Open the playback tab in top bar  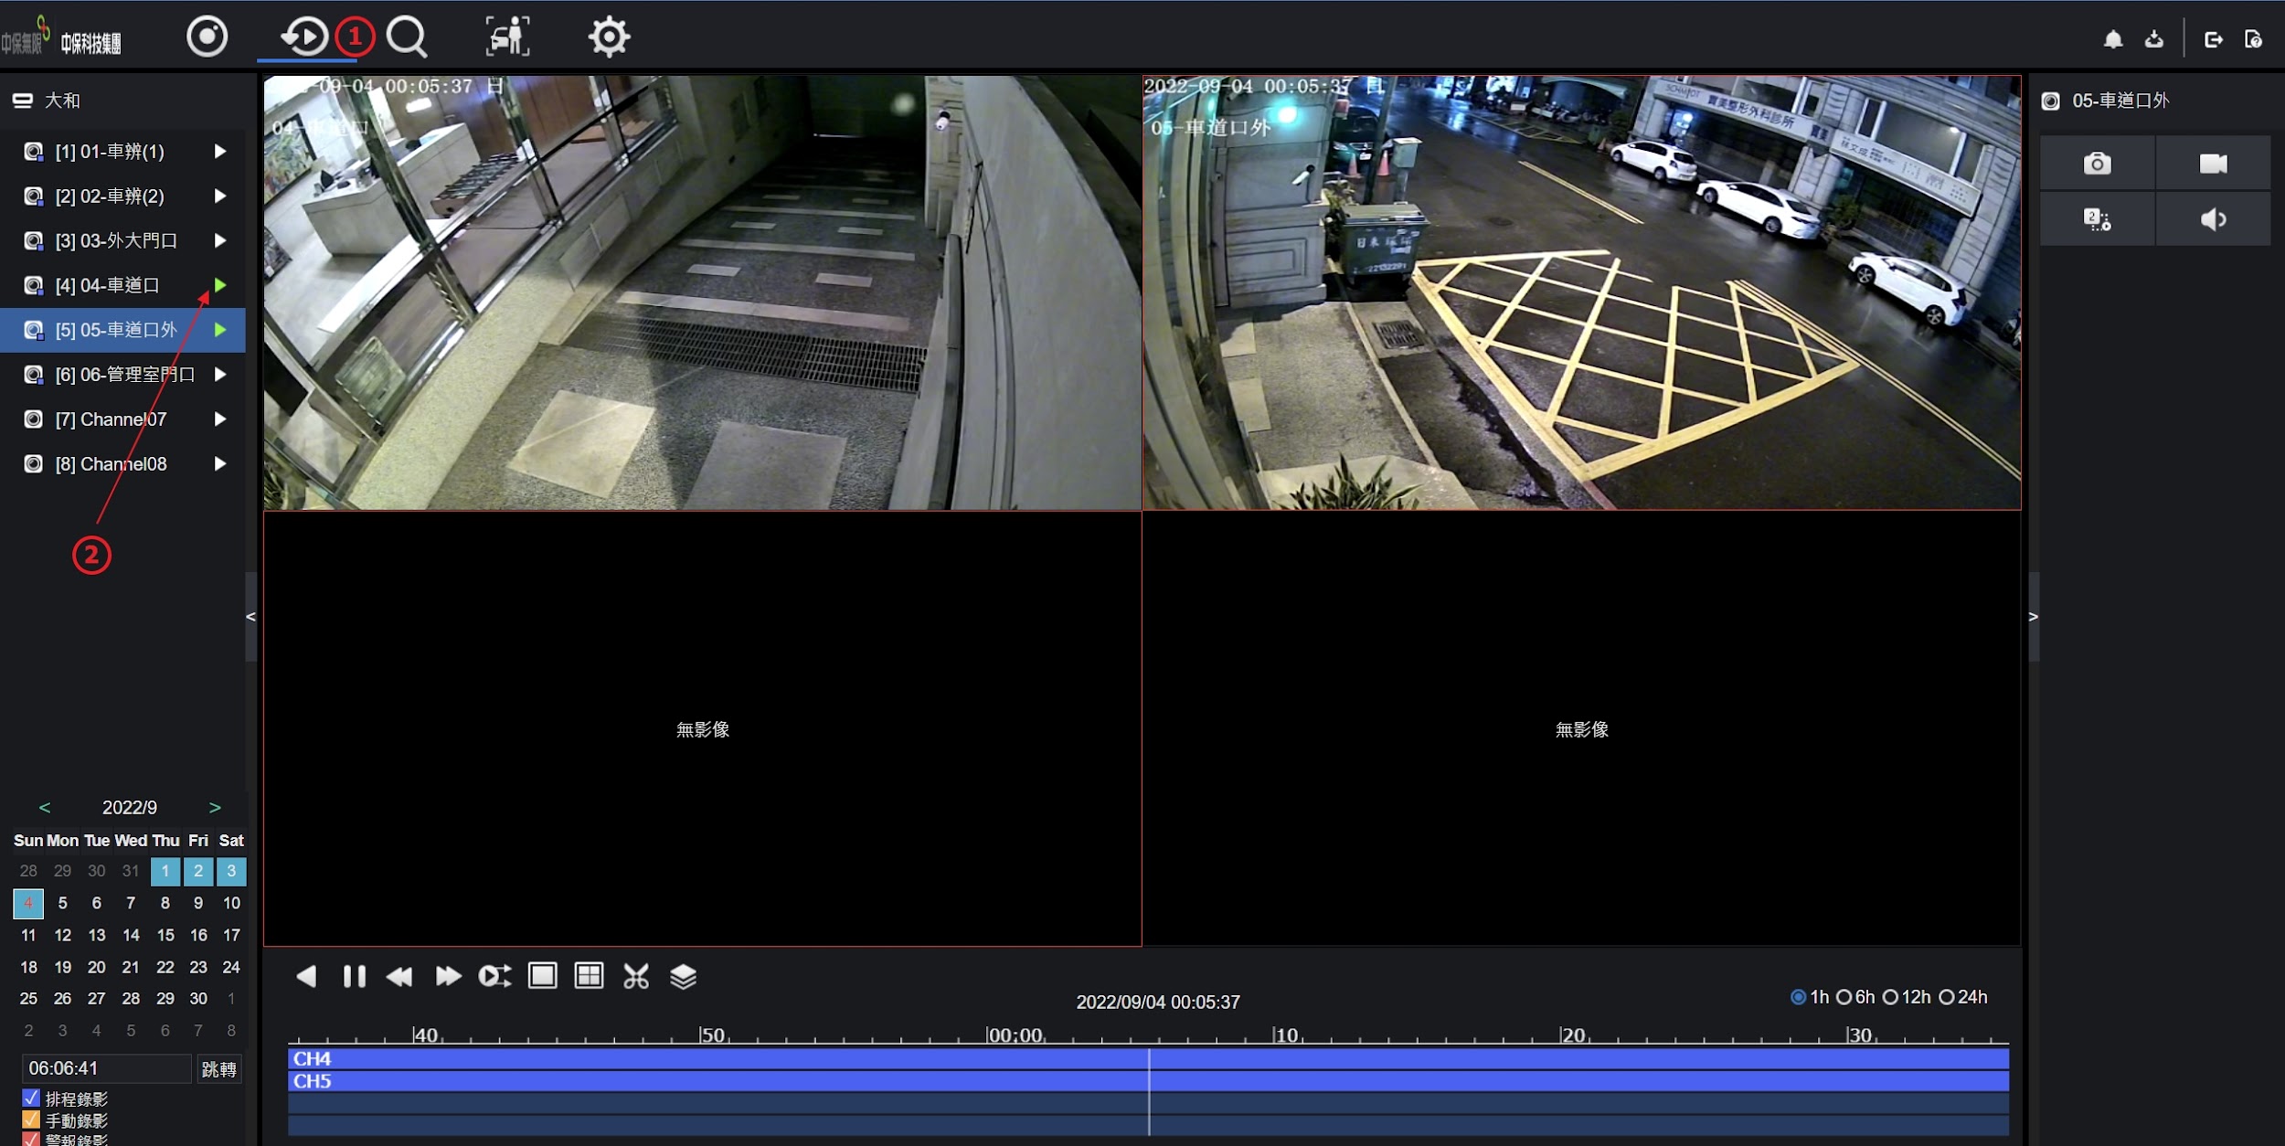[x=304, y=37]
